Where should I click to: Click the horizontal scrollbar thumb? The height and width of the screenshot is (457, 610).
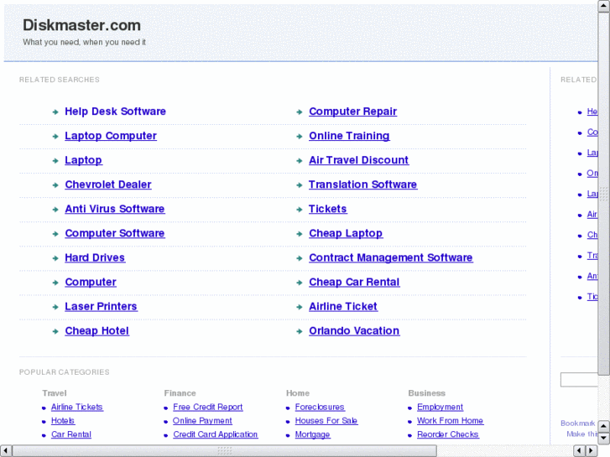click(x=225, y=451)
